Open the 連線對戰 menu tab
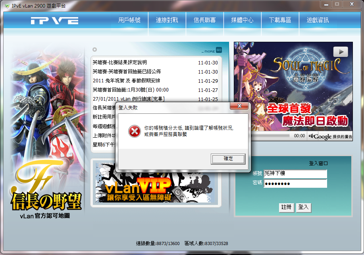This screenshot has height=255, width=364. [x=167, y=20]
